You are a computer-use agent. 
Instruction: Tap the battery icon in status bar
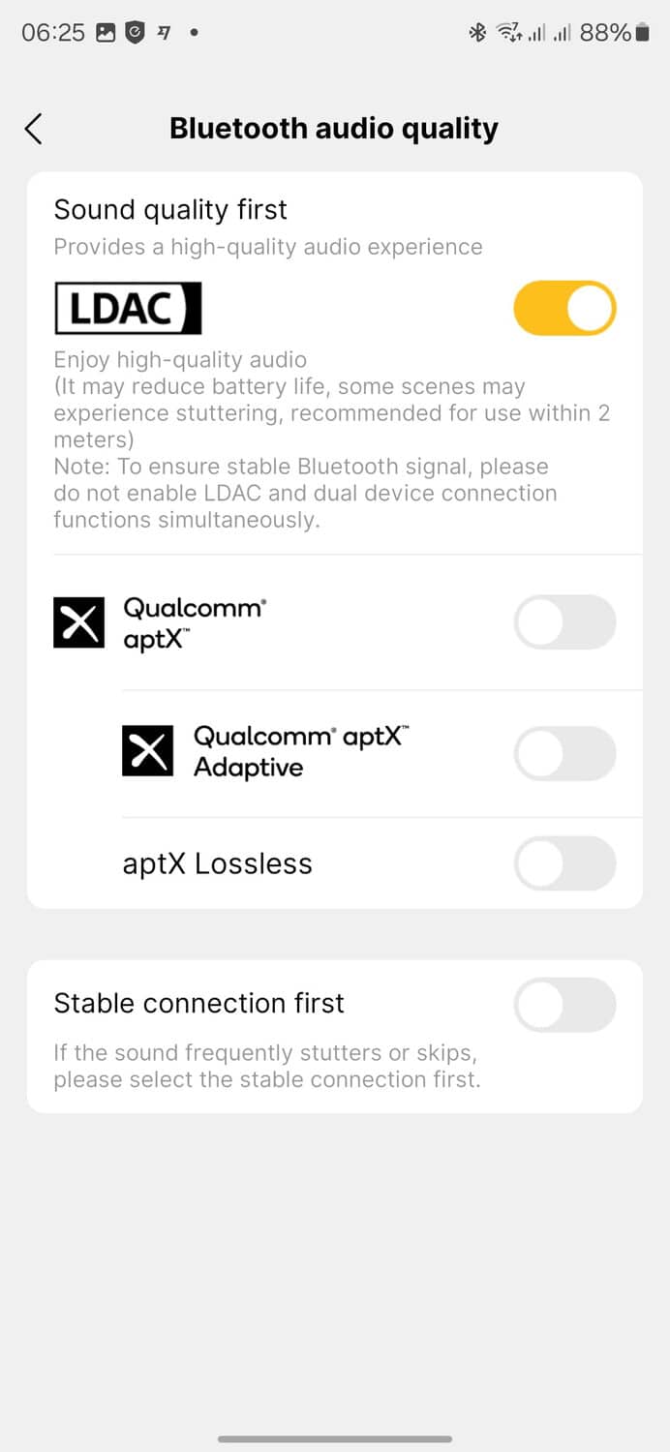click(x=641, y=33)
